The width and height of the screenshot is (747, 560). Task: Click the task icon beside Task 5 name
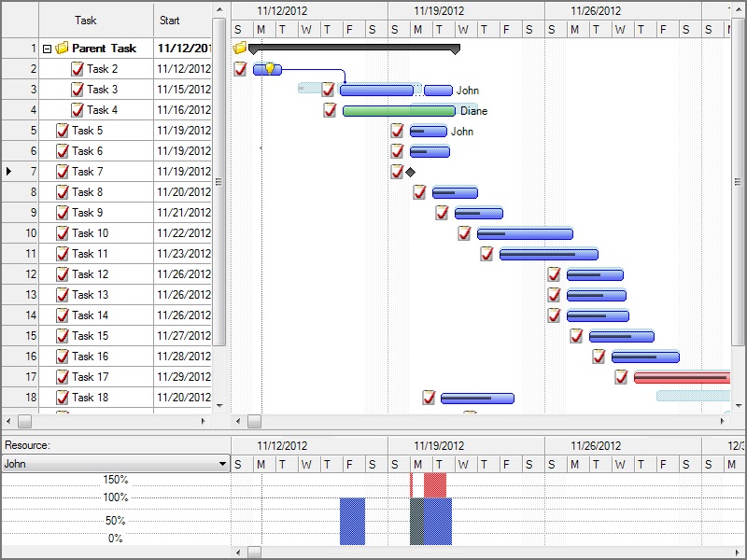coord(63,131)
